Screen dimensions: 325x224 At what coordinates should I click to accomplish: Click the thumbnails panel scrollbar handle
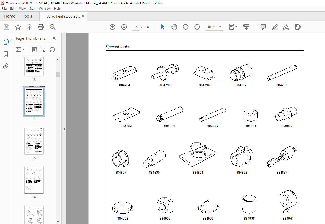[x=58, y=74]
